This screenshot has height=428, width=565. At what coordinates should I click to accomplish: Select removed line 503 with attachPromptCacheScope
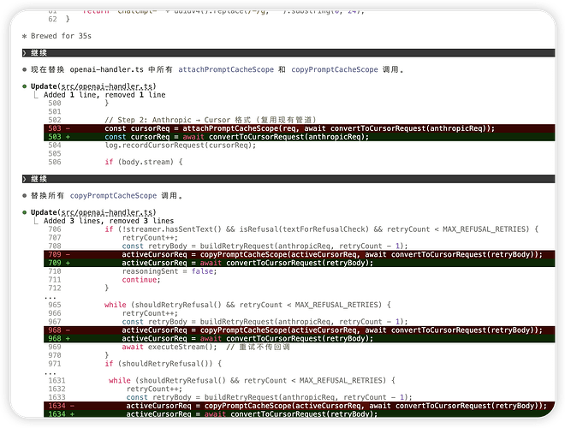click(x=299, y=128)
